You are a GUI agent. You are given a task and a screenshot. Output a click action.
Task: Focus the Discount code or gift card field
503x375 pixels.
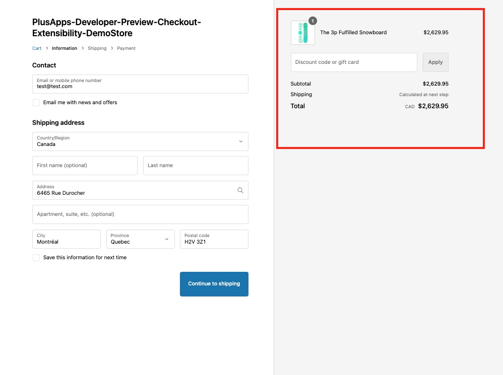coord(353,62)
